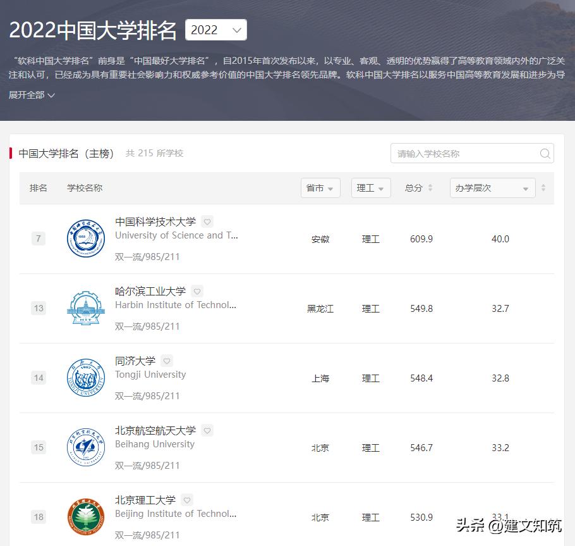Click the Beihang University logo
Image resolution: width=575 pixels, height=546 pixels.
[86, 447]
